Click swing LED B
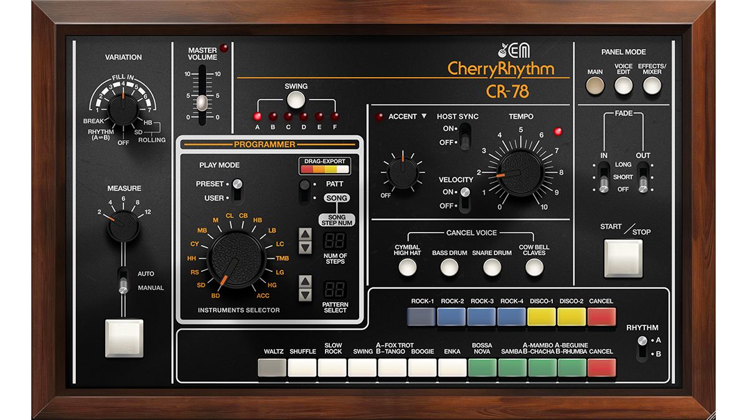747x420 pixels. [x=273, y=116]
